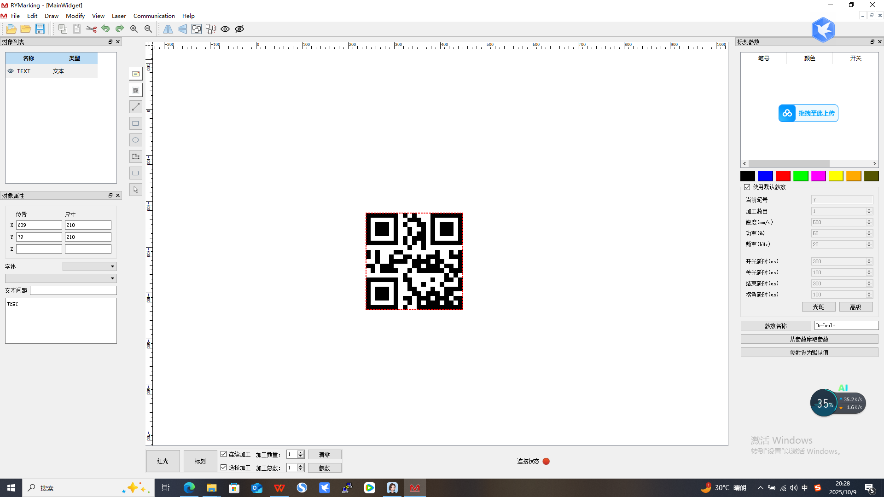Select the line drawing tool

coord(135,106)
